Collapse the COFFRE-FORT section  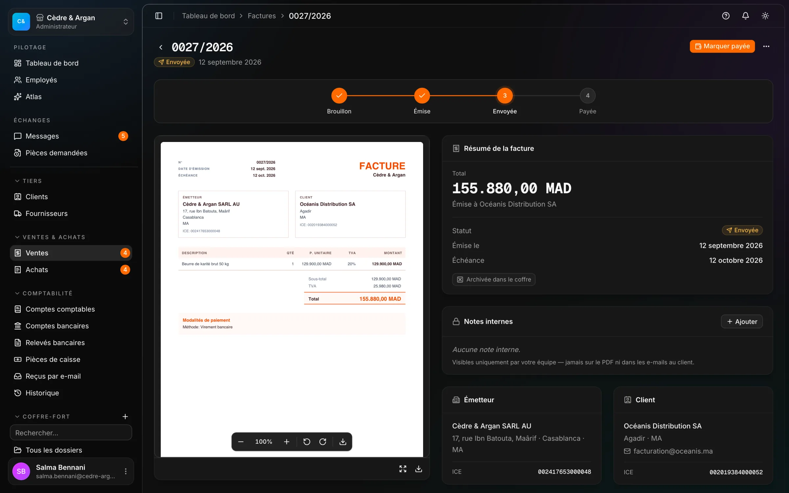(43, 416)
